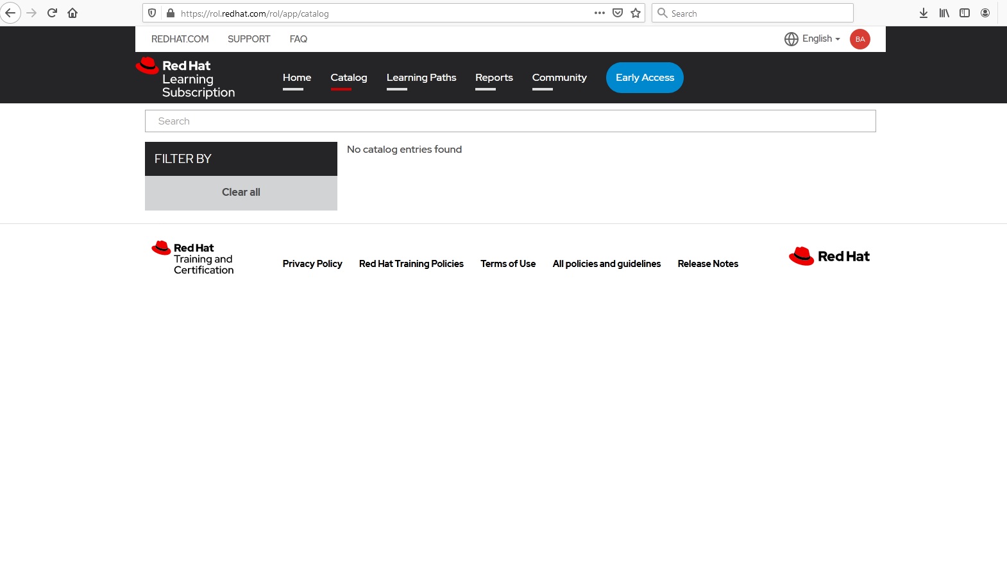This screenshot has height=586, width=1007.
Task: Open the downloads arrow icon
Action: tap(924, 13)
